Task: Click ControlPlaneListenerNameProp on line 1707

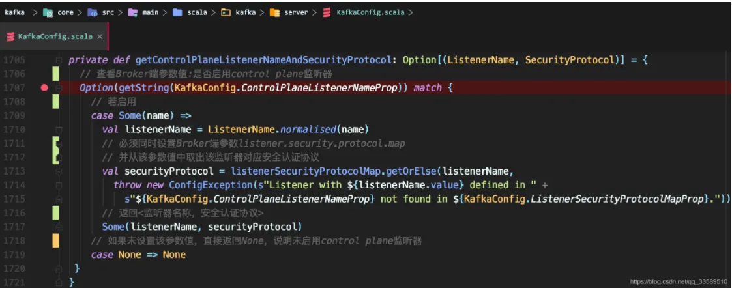Action: pos(320,88)
